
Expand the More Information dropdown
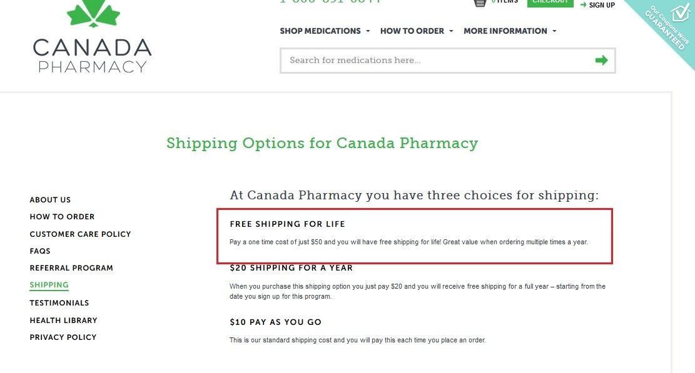click(x=510, y=31)
